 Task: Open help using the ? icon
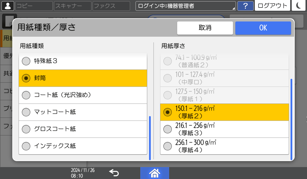[x=246, y=6]
